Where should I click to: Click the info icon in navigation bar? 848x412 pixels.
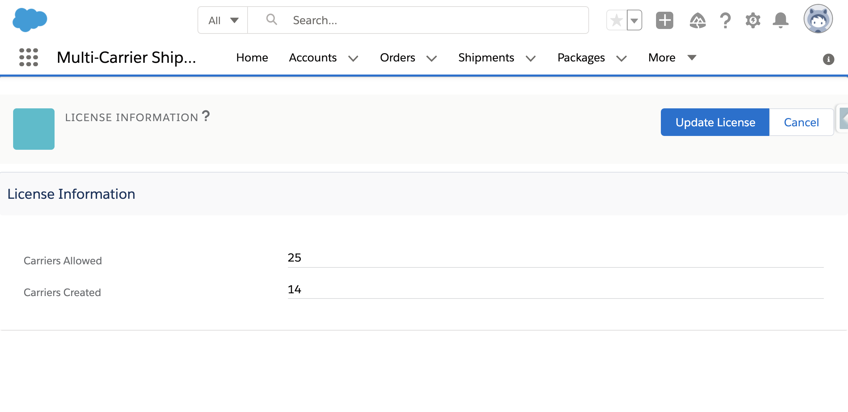[x=828, y=59]
